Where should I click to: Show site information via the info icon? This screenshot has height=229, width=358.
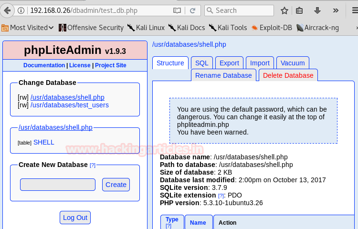pyautogui.click(x=21, y=10)
